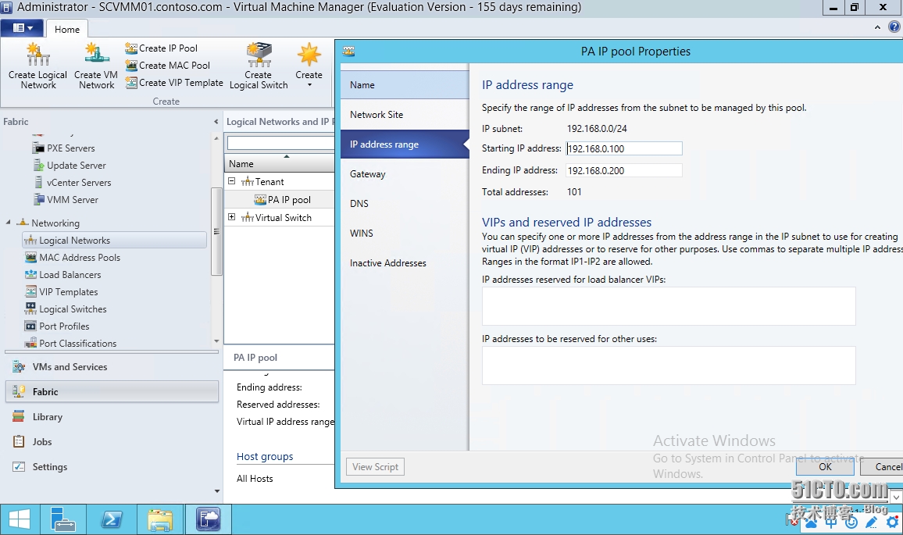Open the Help question mark icon
The width and height of the screenshot is (903, 535).
click(894, 27)
